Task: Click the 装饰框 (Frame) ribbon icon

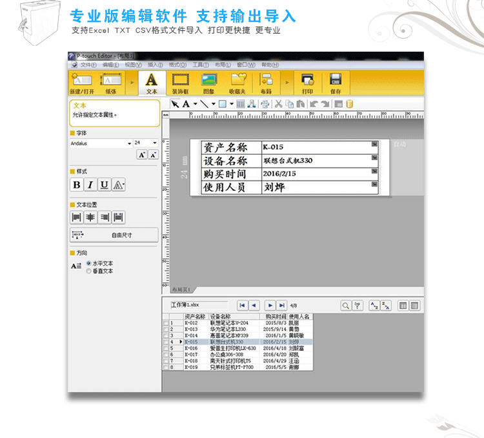Action: tap(180, 83)
